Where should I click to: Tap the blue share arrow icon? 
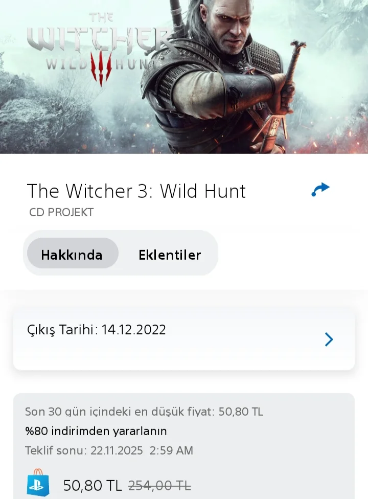pos(320,190)
